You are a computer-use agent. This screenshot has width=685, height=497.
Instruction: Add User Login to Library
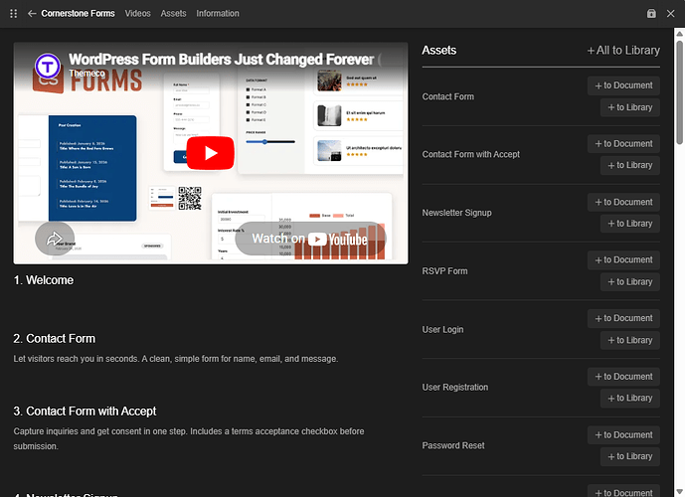(x=630, y=340)
